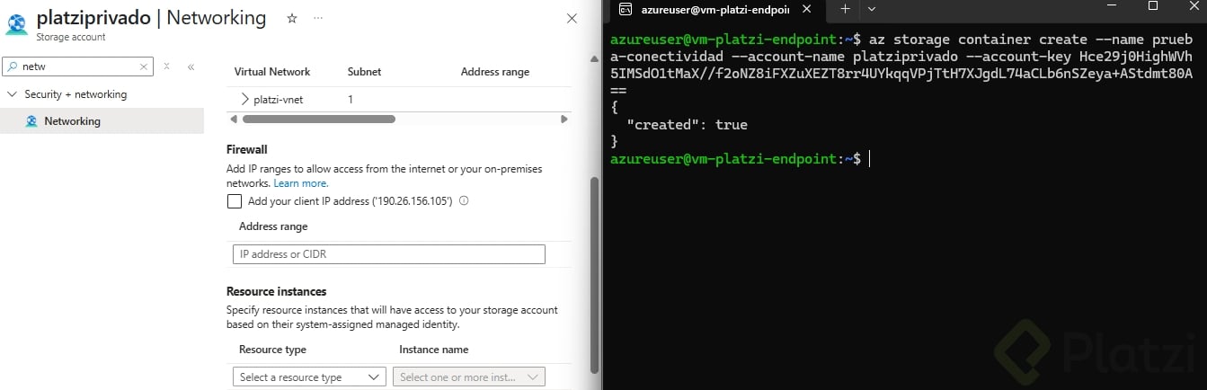Close the Networking blade with the X
Image resolution: width=1207 pixels, height=390 pixels.
(572, 19)
